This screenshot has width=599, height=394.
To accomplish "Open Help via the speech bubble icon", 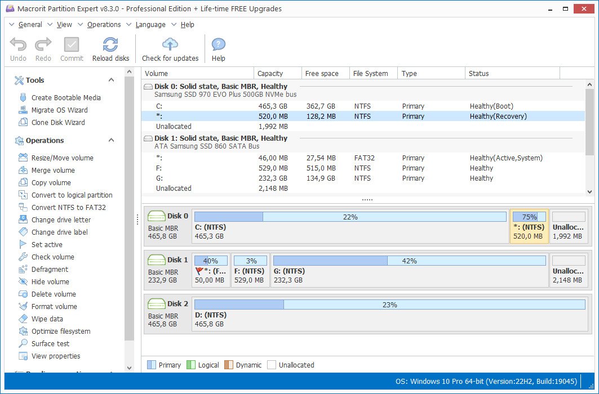I will (218, 44).
